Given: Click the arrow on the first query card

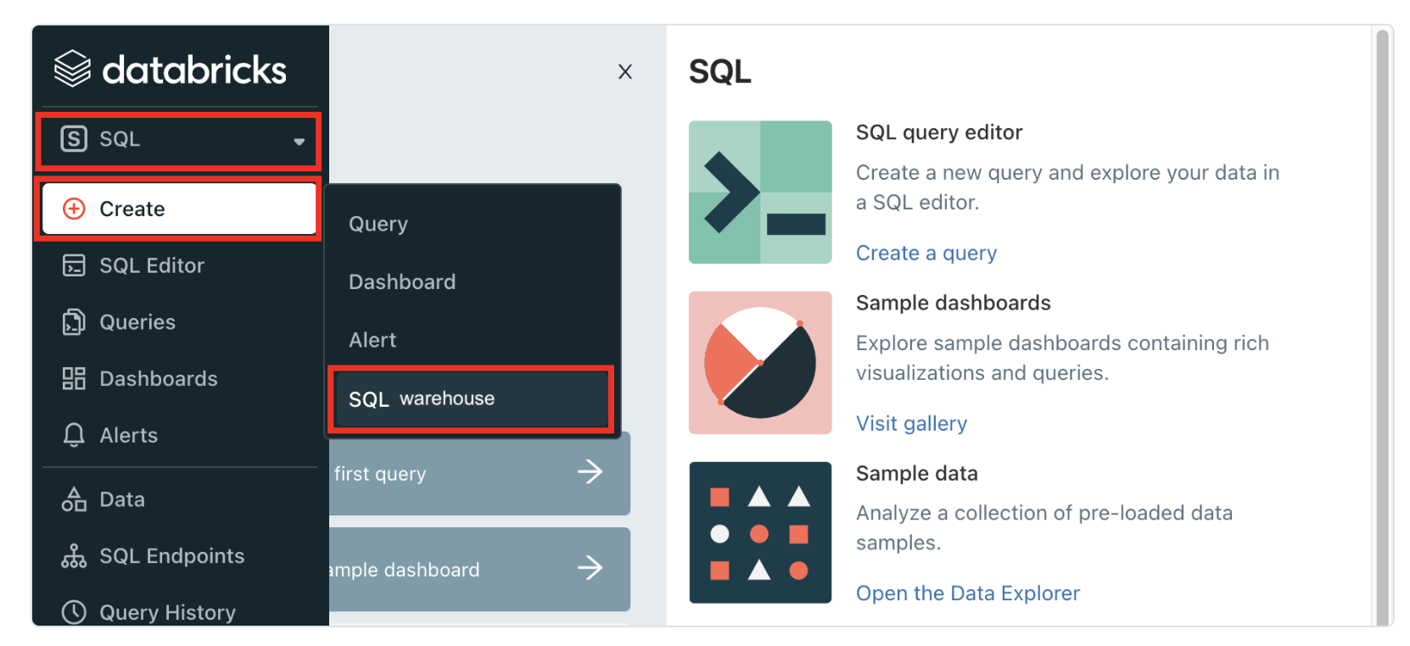Looking at the screenshot, I should tap(590, 471).
